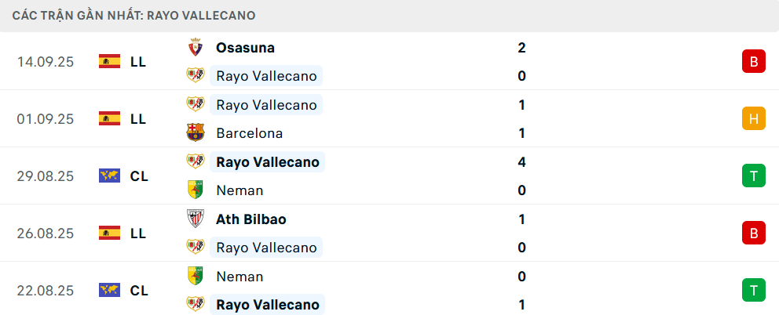Open the Ath Bilbao team link
Screen dimensions: 779x315
pos(251,219)
